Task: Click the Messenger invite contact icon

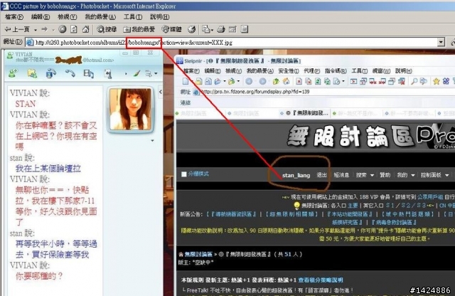Action: (x=13, y=73)
